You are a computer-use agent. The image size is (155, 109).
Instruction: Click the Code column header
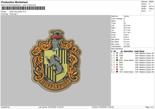click(136, 51)
